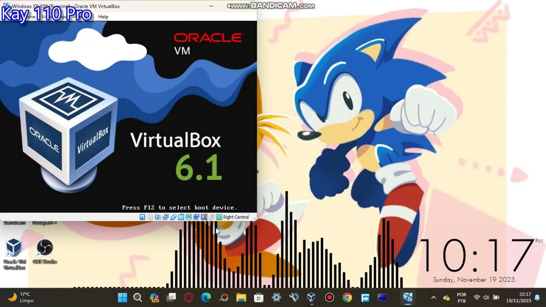Open Task View on the taskbar
This screenshot has height=307, width=546.
171,297
